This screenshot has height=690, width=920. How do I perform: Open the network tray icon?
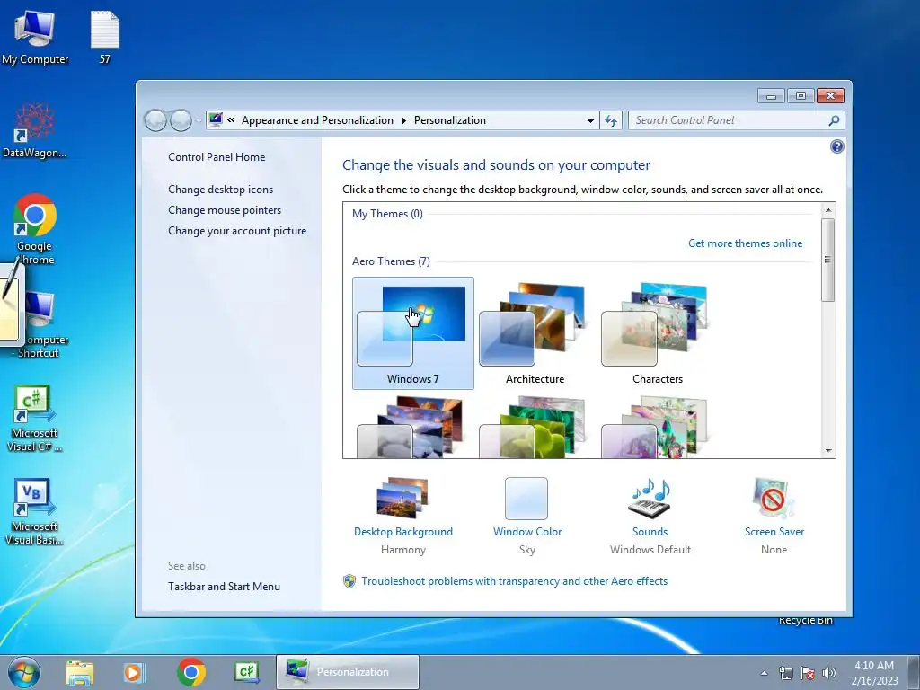pos(785,673)
